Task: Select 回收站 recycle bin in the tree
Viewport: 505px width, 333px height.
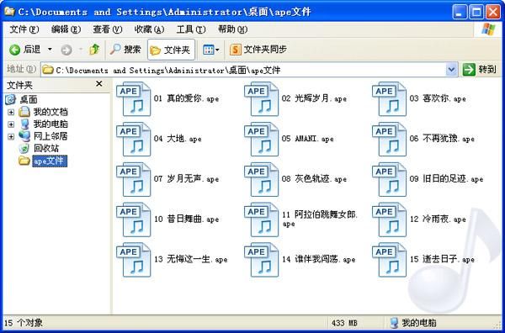Action: pyautogui.click(x=46, y=149)
